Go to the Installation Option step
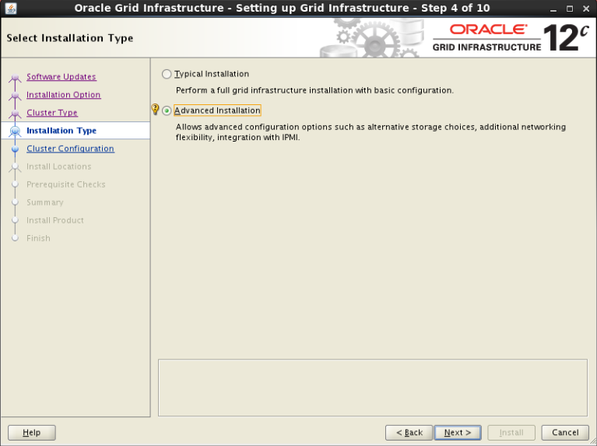The image size is (597, 446). (x=64, y=94)
